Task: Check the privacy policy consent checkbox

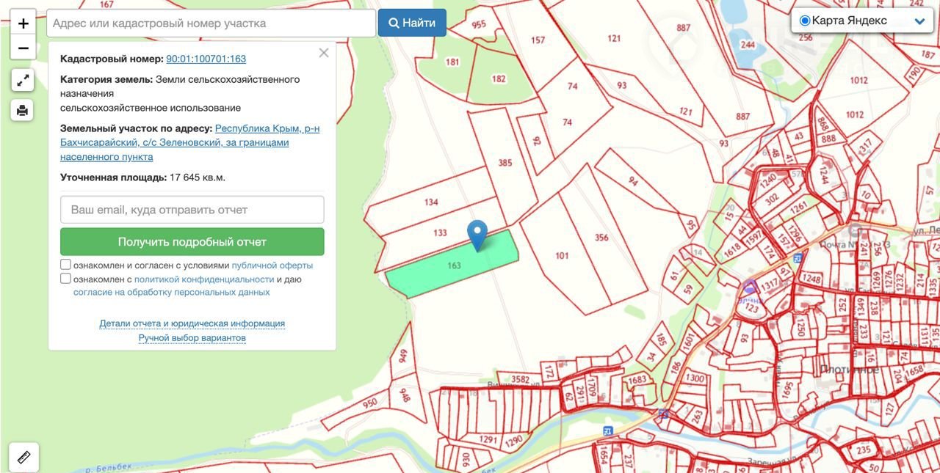Action: coord(66,279)
